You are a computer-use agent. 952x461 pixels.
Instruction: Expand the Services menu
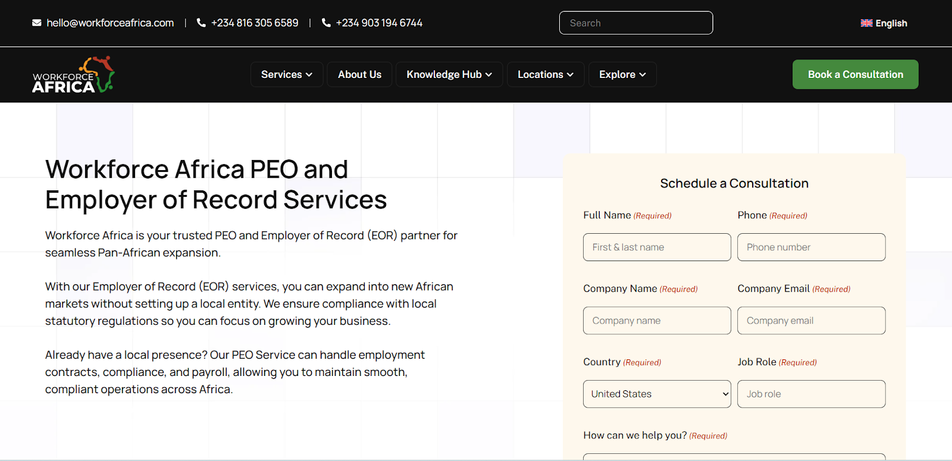click(287, 74)
